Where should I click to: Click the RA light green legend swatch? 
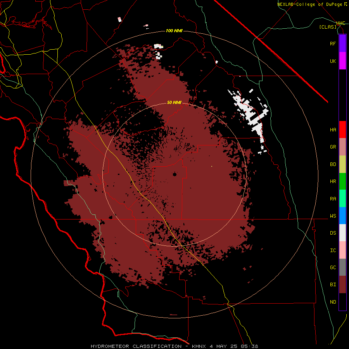click(342, 199)
